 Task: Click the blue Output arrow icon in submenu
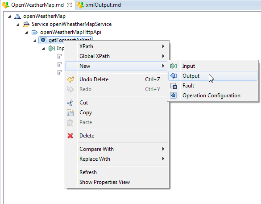[174, 76]
